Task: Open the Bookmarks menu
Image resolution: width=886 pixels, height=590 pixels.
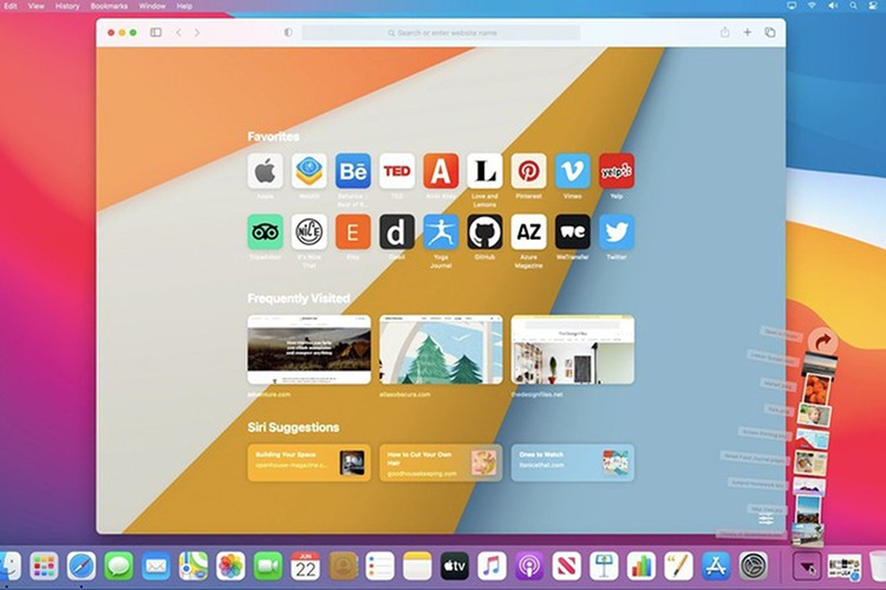Action: [109, 6]
